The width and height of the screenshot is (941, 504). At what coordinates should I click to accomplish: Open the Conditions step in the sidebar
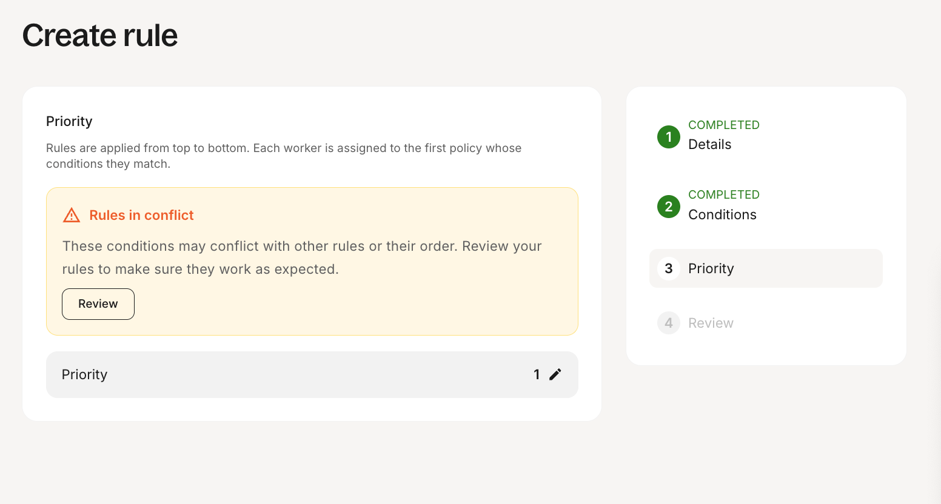click(x=722, y=215)
